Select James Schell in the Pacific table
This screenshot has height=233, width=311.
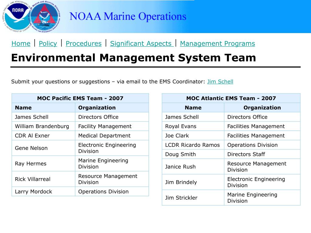(x=43, y=117)
